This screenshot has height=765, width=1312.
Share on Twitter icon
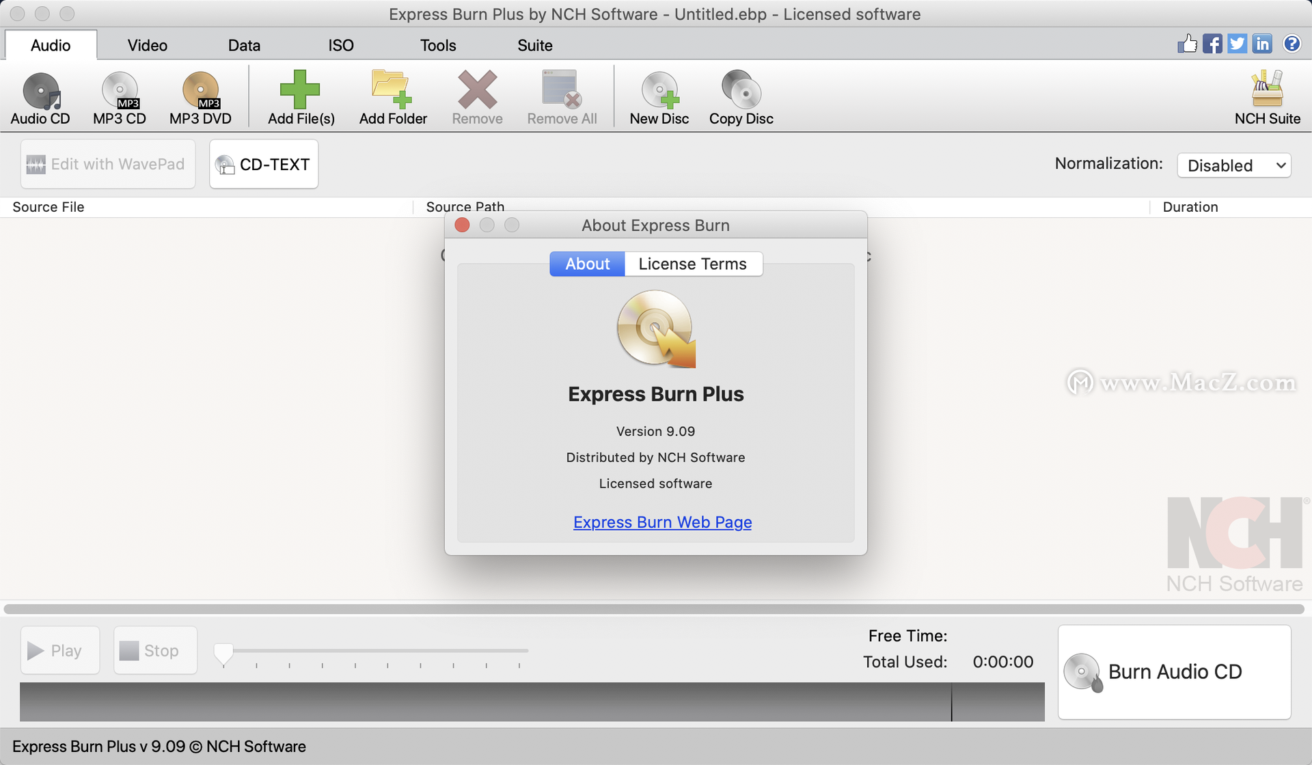point(1237,44)
